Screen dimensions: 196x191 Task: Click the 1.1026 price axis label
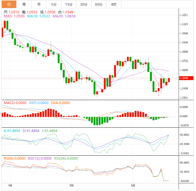coord(184,33)
